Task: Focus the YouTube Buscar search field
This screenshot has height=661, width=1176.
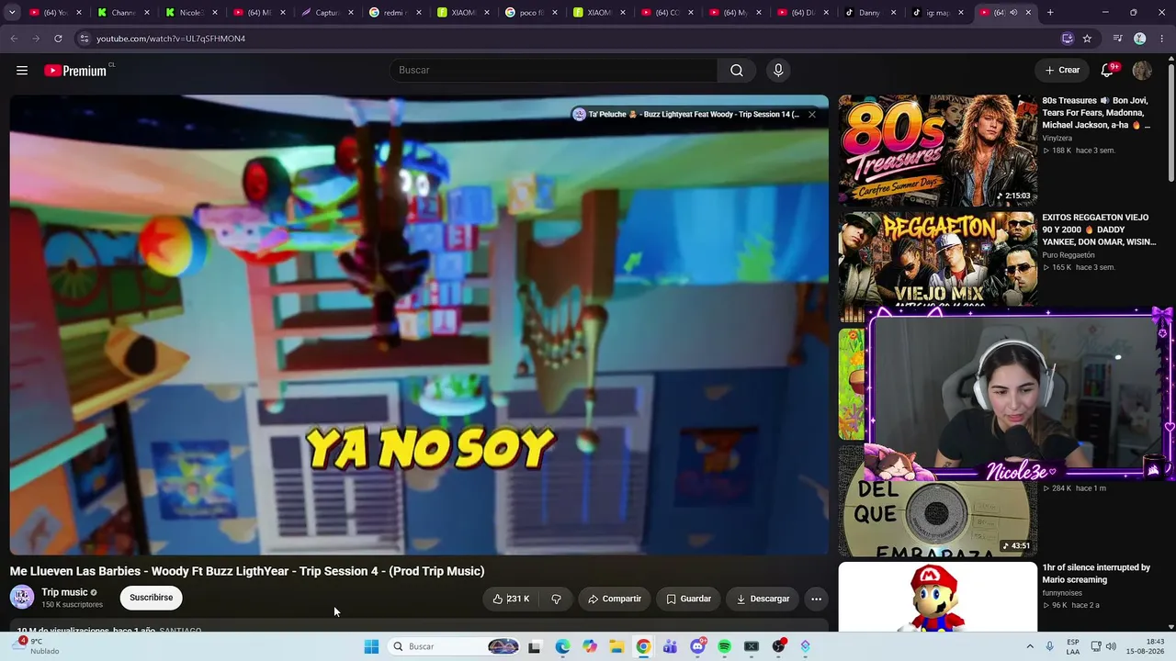Action: pos(554,71)
